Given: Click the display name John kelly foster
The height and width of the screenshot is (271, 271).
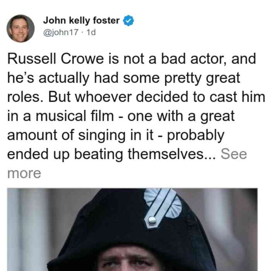Looking at the screenshot, I should (81, 21).
